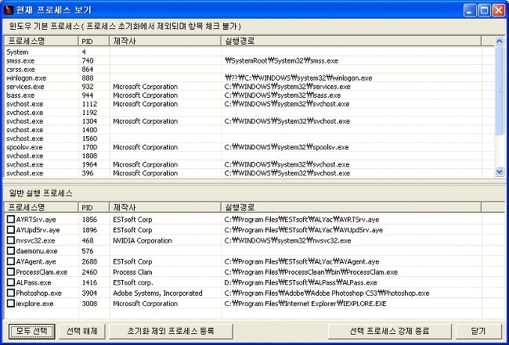Check the AYUpdSrv.aye process checkbox
This screenshot has width=509, height=345.
pos(11,230)
